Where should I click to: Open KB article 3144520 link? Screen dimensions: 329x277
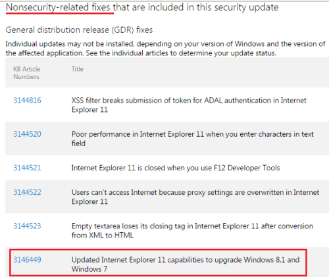[x=27, y=134]
